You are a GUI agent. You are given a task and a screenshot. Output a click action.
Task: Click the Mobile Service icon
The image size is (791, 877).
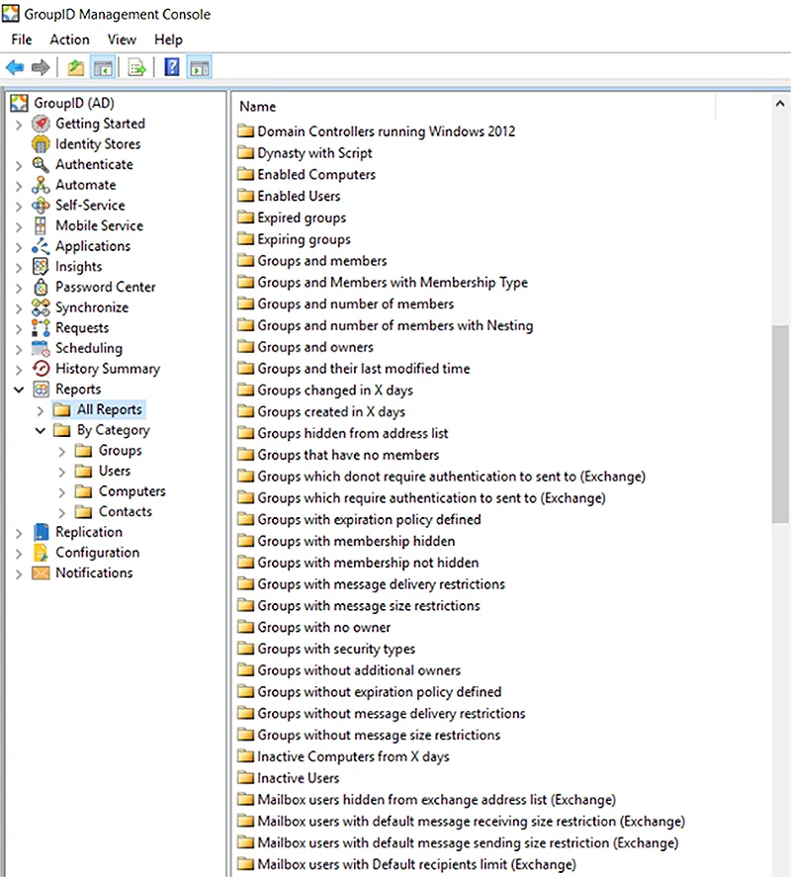[x=41, y=226]
